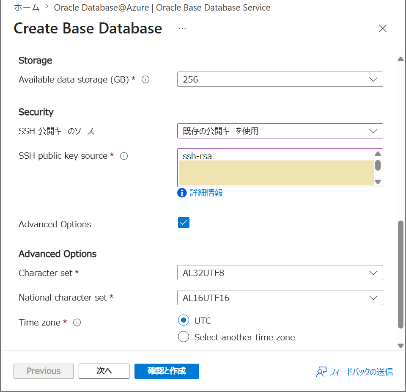Click the 次へ next button
The height and width of the screenshot is (392, 406).
(104, 371)
